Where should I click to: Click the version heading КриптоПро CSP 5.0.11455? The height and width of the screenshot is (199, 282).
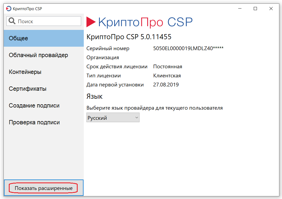point(129,37)
